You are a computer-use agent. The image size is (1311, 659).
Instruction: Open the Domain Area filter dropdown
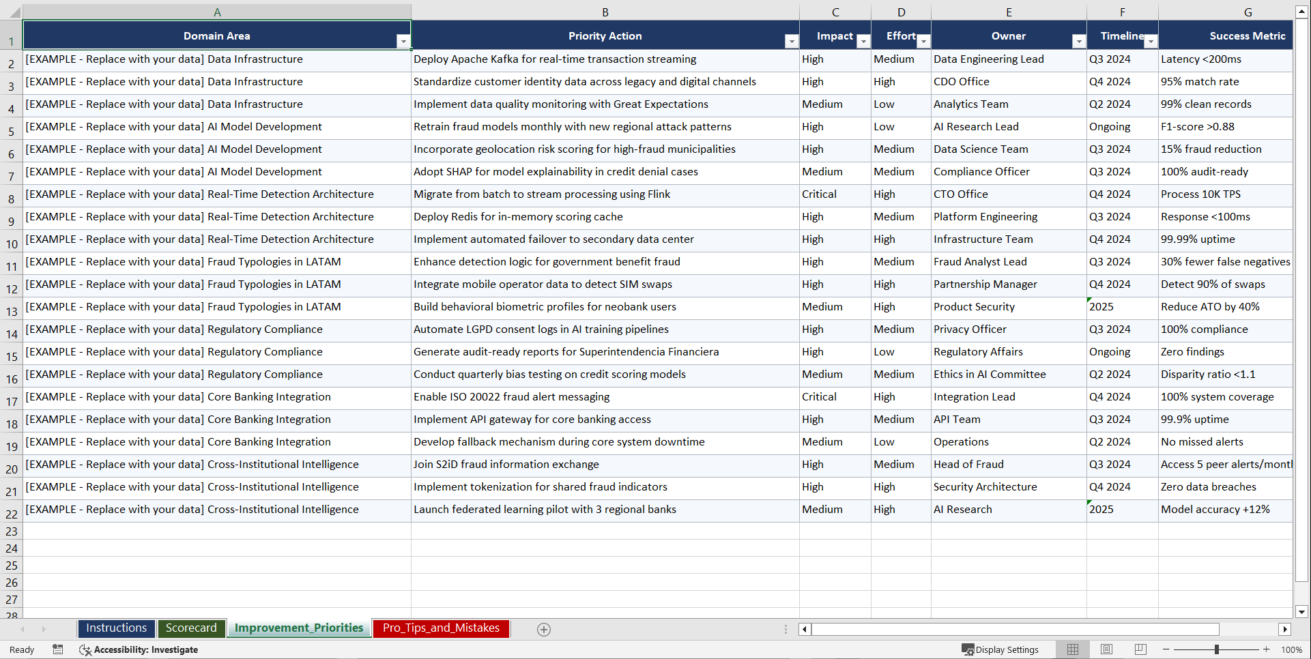point(403,42)
